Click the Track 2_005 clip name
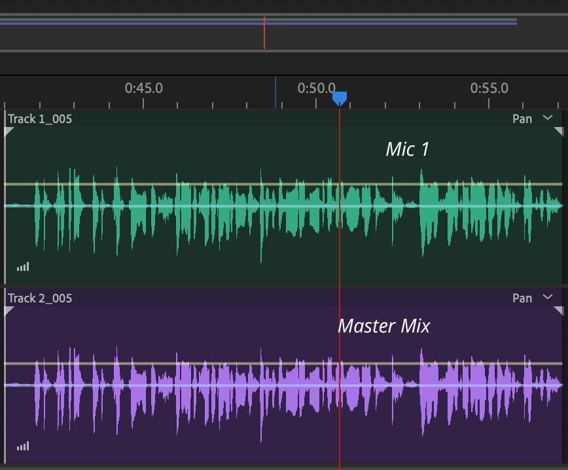568x470 pixels. point(40,298)
